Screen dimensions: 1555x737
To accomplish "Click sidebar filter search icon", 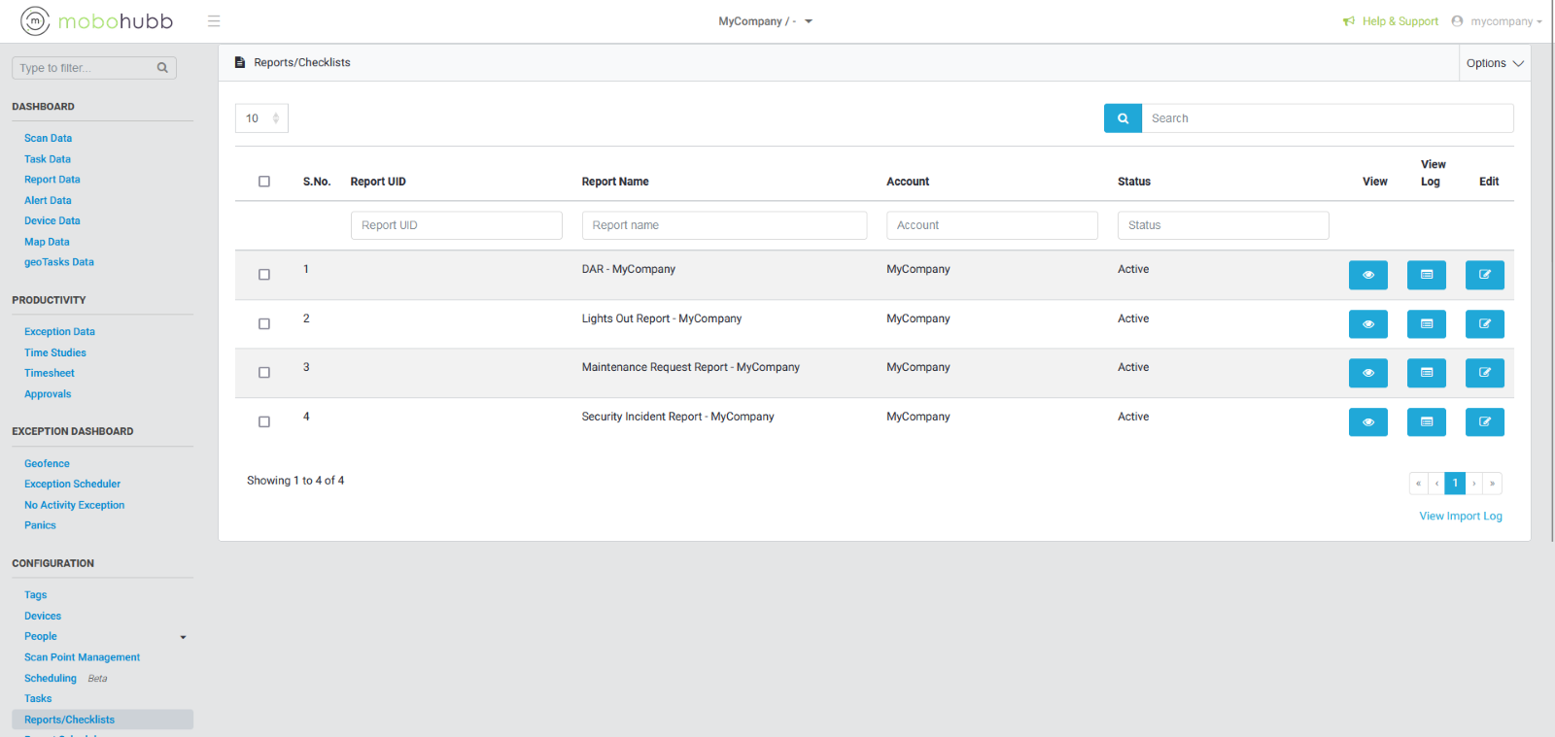I will coord(162,68).
